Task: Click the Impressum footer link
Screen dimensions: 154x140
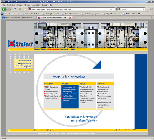Action: coord(52,130)
